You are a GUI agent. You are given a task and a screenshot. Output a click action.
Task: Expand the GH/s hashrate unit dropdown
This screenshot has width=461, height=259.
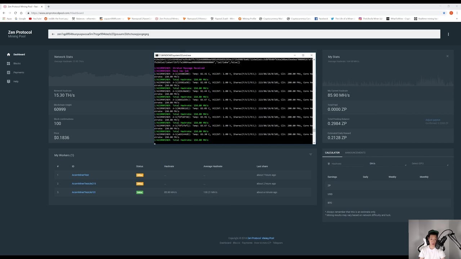pos(387,164)
